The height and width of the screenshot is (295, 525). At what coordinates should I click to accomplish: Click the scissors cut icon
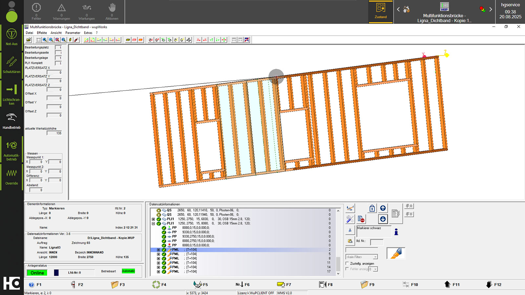point(350,230)
